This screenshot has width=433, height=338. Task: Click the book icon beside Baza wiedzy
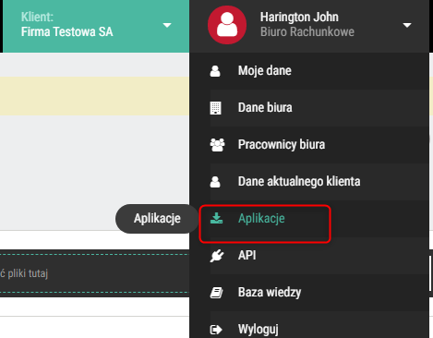(217, 293)
